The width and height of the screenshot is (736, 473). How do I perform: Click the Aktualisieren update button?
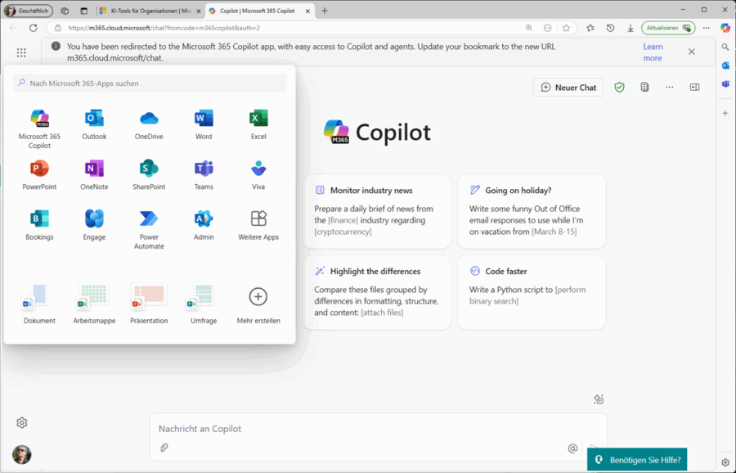(668, 28)
